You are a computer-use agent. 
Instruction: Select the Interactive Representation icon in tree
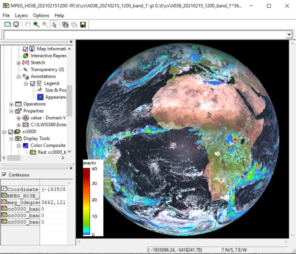coord(26,56)
